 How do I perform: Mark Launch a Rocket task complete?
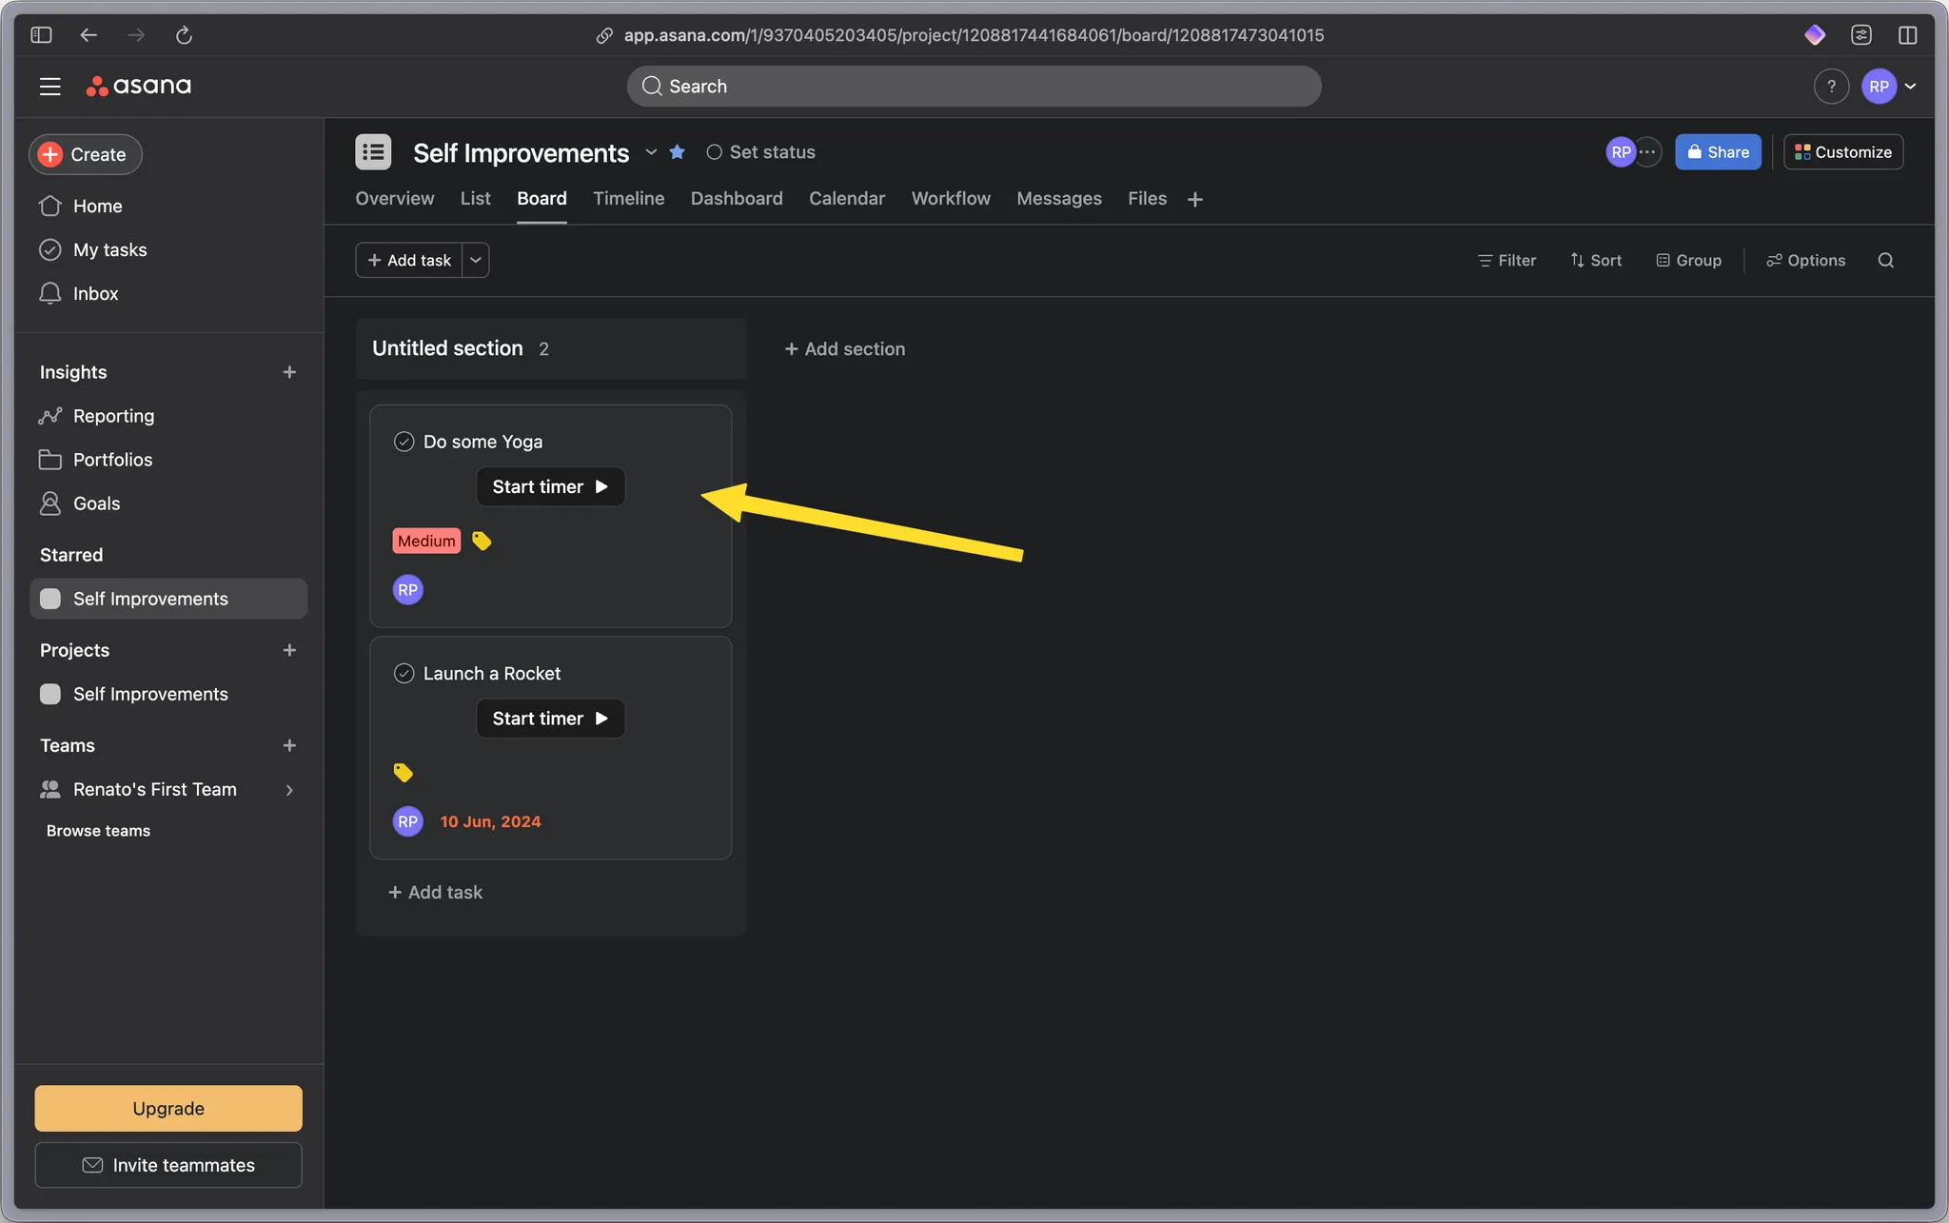tap(404, 674)
